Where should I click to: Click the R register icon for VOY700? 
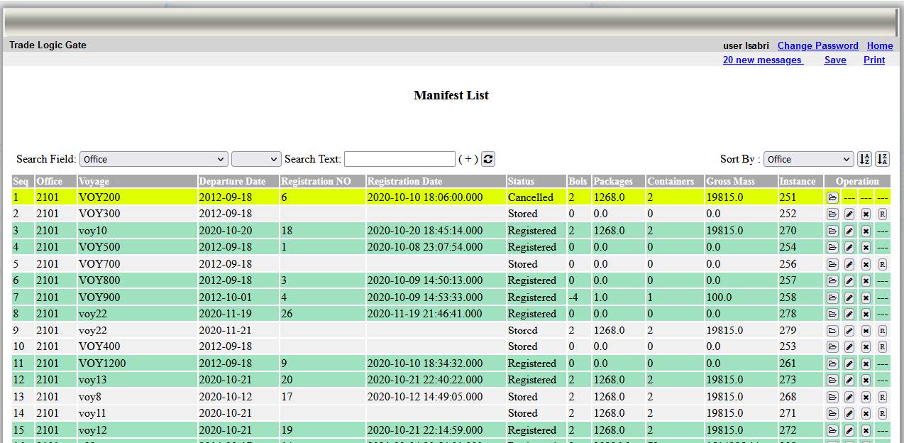(x=882, y=264)
